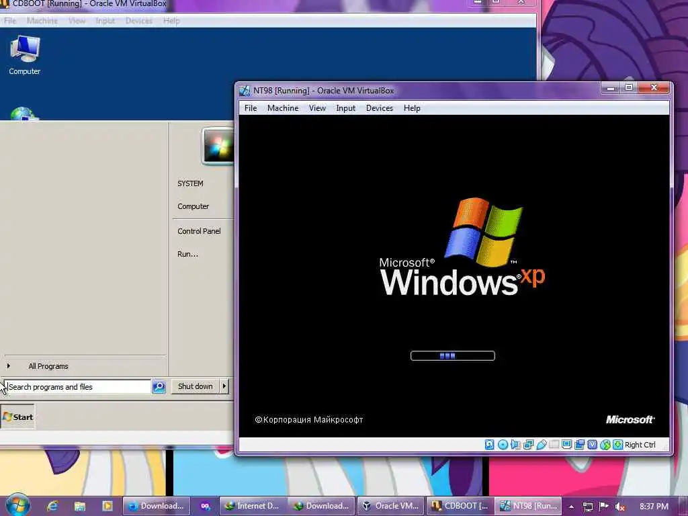
Task: Click the video capture icon in NT98 status bar
Action: pyautogui.click(x=580, y=445)
